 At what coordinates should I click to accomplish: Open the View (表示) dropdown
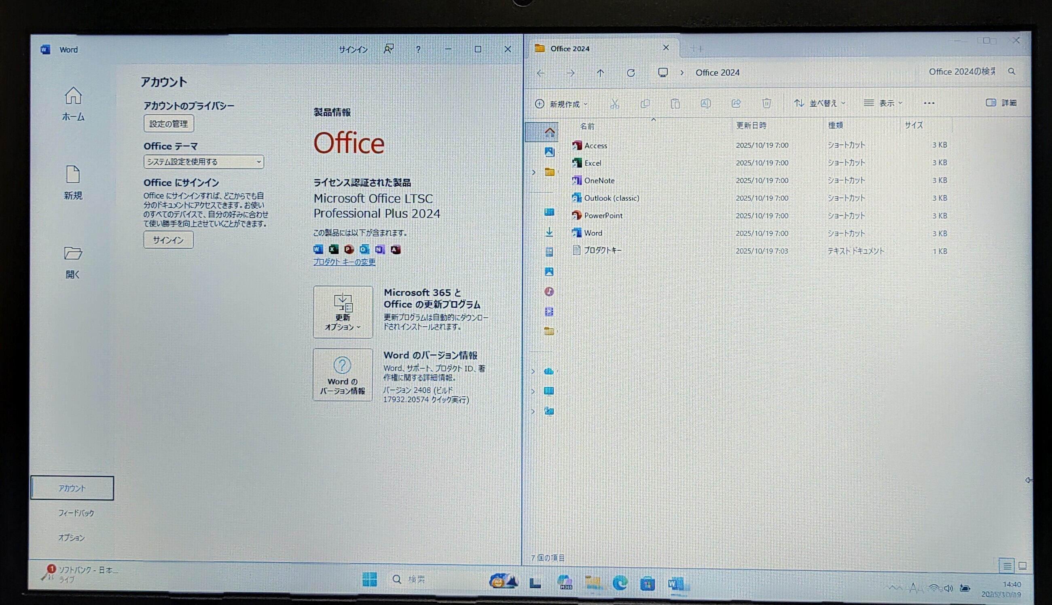pos(883,103)
